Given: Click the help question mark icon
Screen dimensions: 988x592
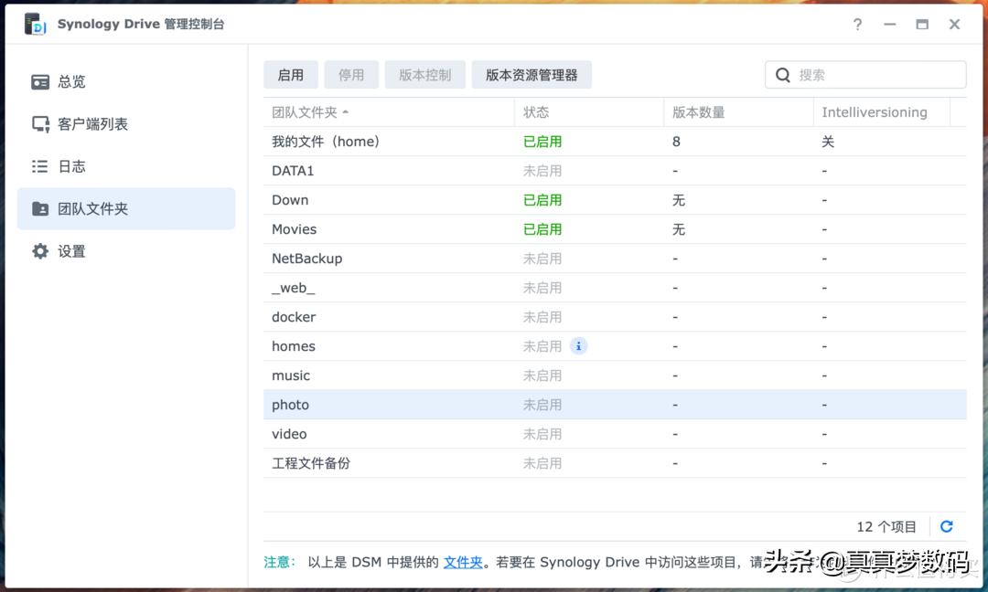Looking at the screenshot, I should pyautogui.click(x=857, y=25).
